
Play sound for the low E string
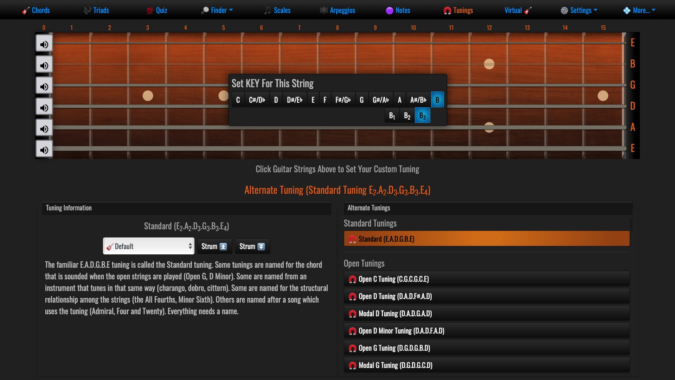44,149
